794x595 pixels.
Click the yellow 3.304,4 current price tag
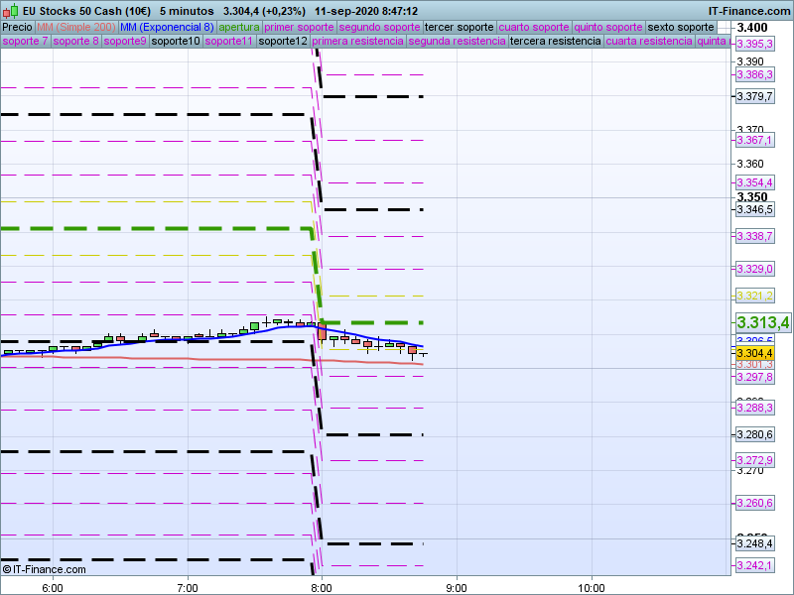pos(754,353)
